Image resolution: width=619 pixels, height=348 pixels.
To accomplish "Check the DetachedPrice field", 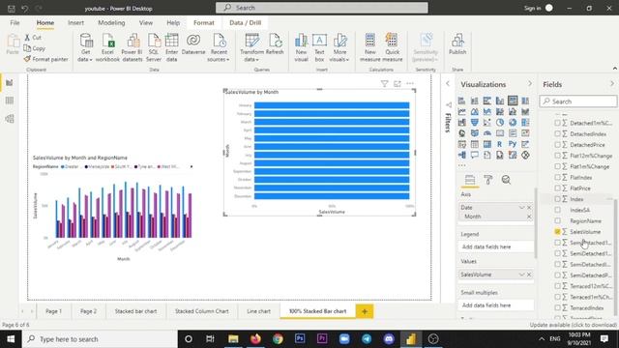I will point(557,145).
